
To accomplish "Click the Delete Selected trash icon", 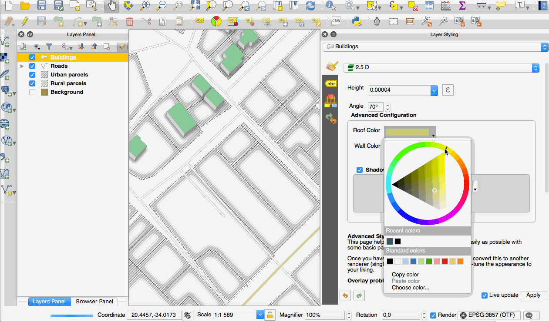I will point(129,21).
